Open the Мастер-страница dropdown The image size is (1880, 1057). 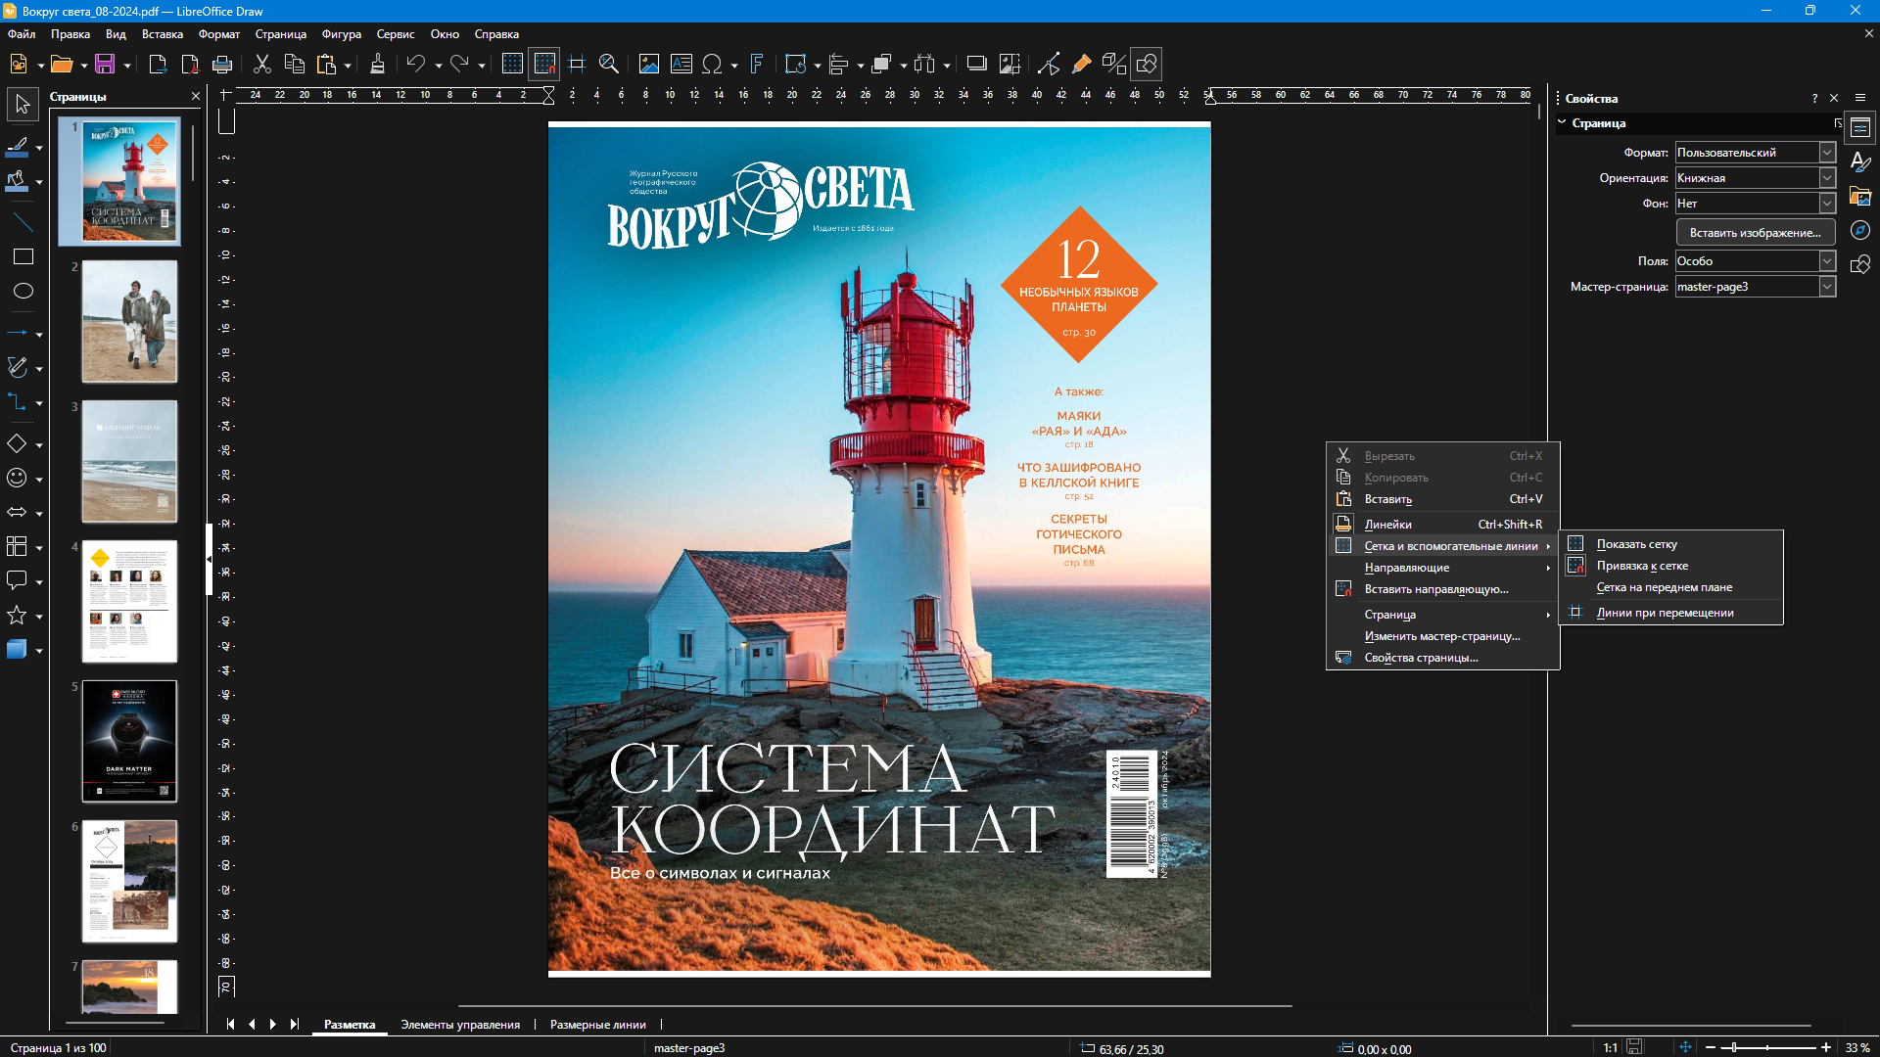tap(1827, 287)
